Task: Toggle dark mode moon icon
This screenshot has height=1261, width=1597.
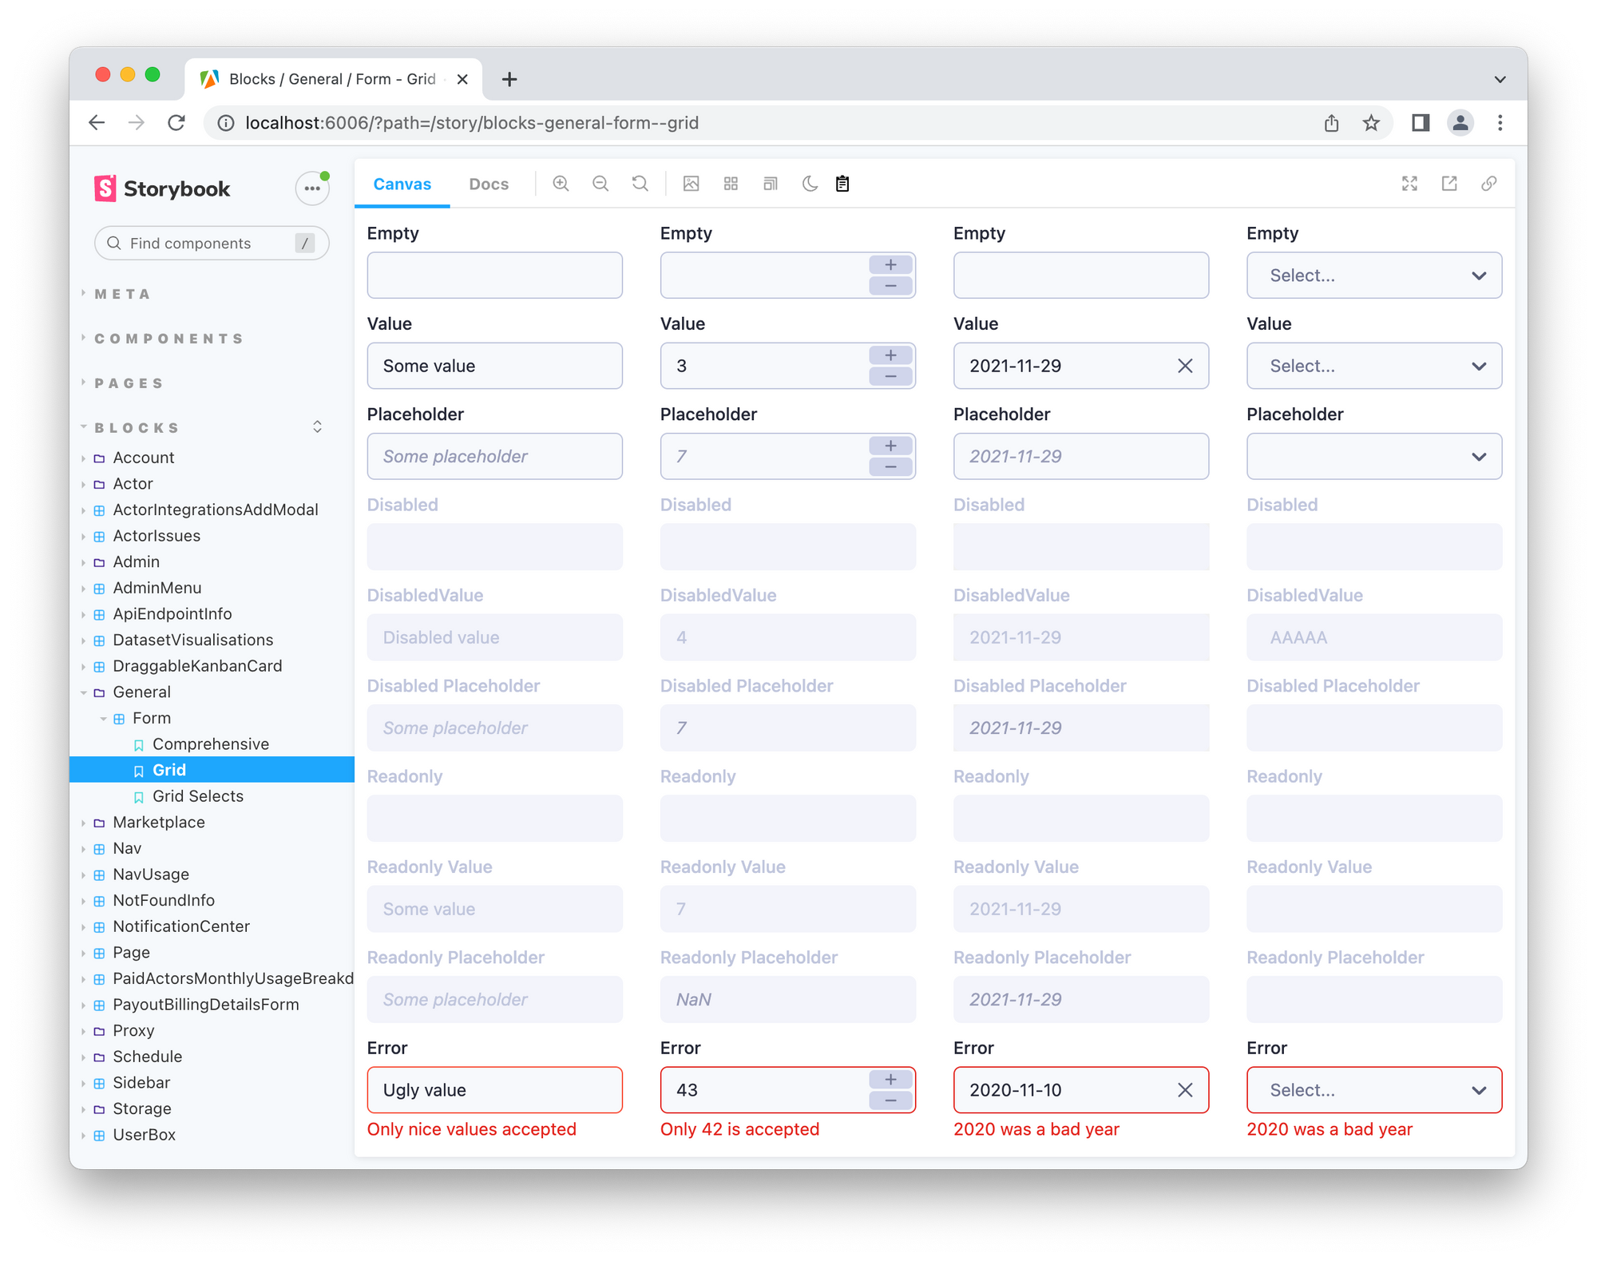Action: 810,184
